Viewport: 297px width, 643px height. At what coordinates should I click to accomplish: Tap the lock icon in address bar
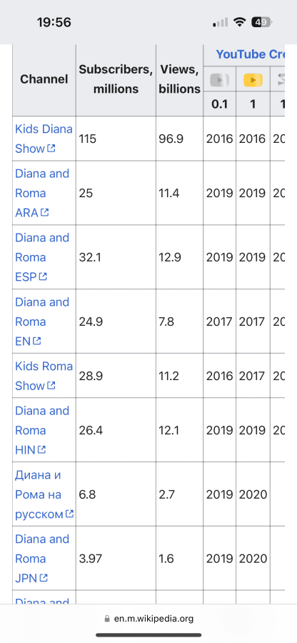tap(107, 619)
